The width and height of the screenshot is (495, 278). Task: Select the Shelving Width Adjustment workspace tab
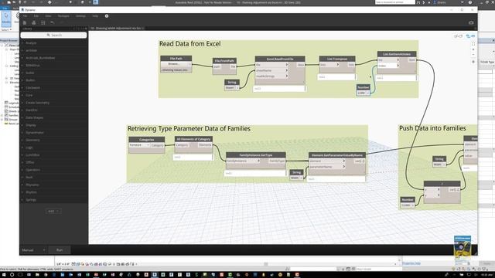[x=116, y=29]
